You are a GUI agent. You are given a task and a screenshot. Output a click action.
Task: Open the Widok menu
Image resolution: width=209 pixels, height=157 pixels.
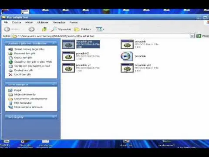pyautogui.click(x=29, y=22)
